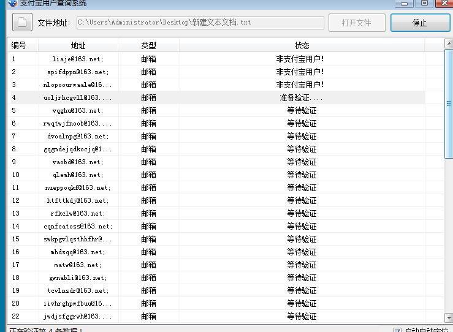Click status 准备验证.... in row 4
This screenshot has height=332, width=453.
[x=301, y=97]
